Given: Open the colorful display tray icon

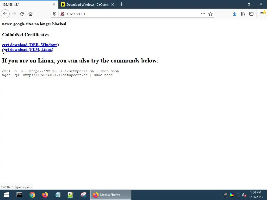Looking at the screenshot, I should coord(232,195).
